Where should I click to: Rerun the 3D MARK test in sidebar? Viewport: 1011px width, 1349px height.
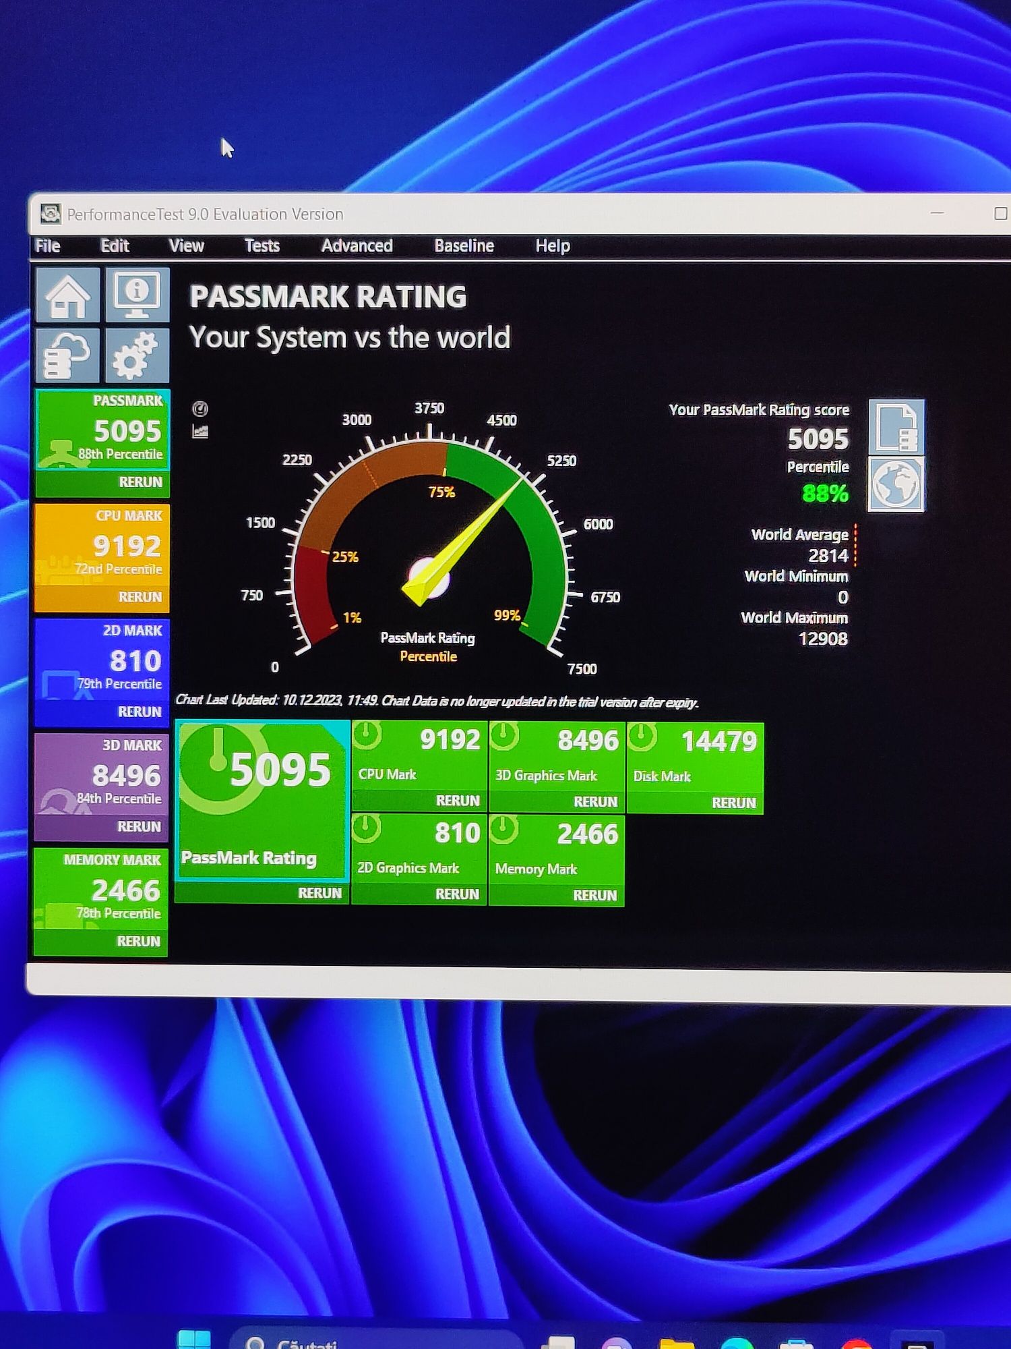click(x=139, y=826)
